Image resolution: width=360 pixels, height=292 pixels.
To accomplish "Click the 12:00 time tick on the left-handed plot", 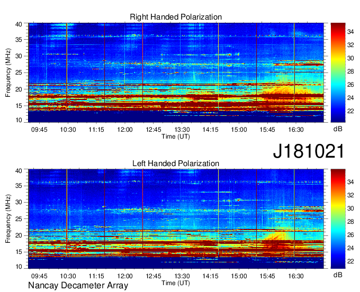I will [125, 276].
